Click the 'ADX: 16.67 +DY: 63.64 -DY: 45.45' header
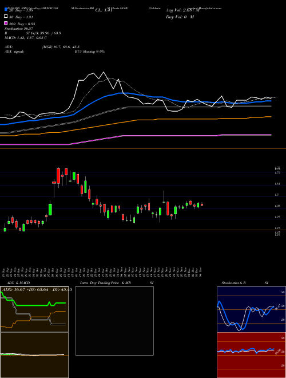Screen dimensions: 286x378 (x=36, y=290)
